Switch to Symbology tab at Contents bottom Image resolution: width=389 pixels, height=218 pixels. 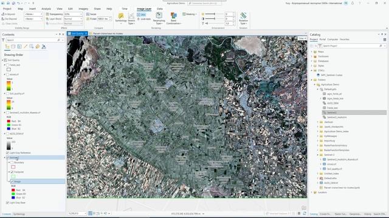point(19,214)
